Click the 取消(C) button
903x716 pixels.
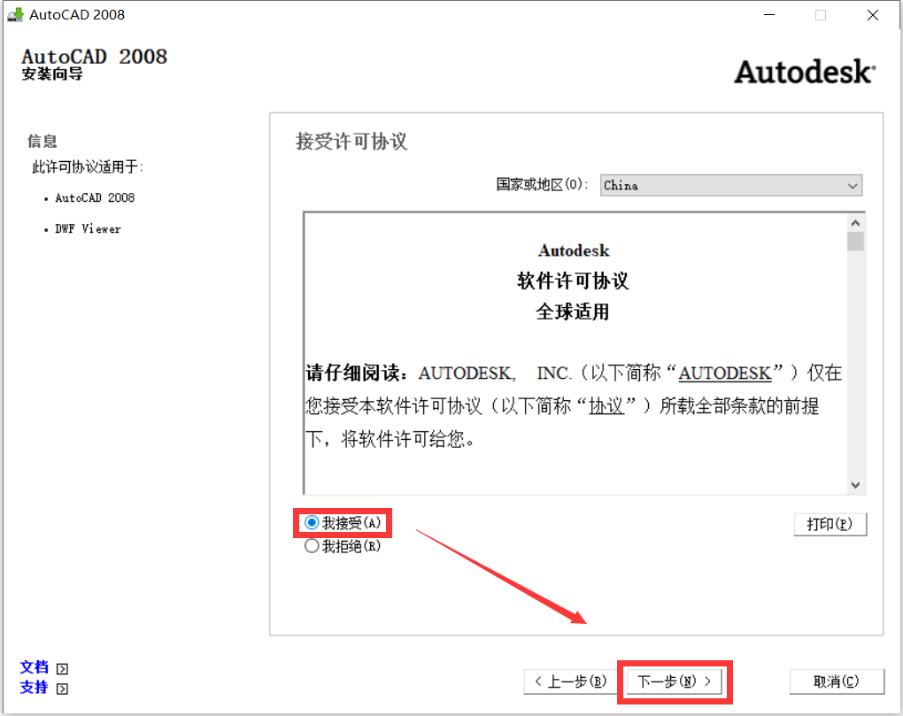point(837,681)
